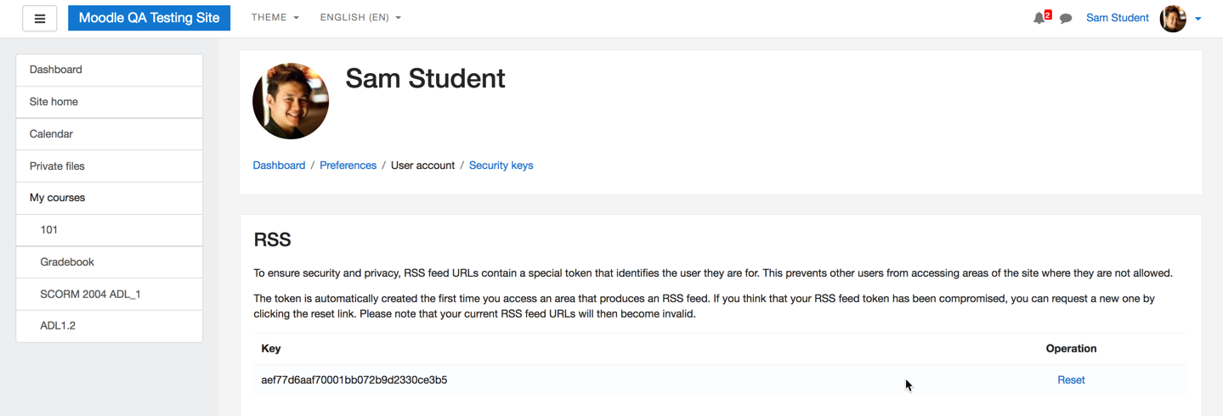1223x416 pixels.
Task: Click Sam Student's large profile picture
Action: pyautogui.click(x=291, y=101)
